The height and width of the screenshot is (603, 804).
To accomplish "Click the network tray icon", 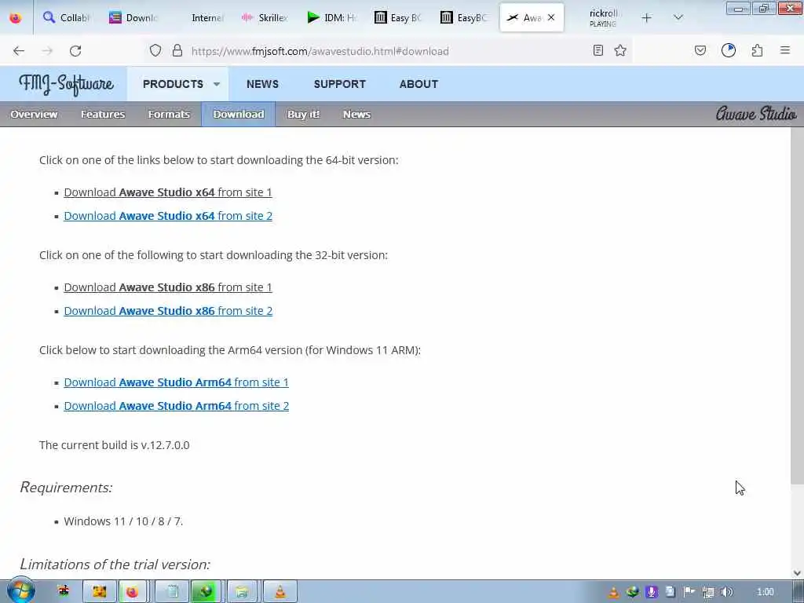I will (707, 592).
